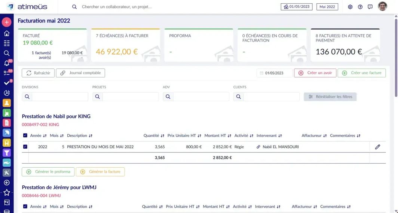Click the Créer une facture button
Screen dimensions: 398x213
click(362, 73)
